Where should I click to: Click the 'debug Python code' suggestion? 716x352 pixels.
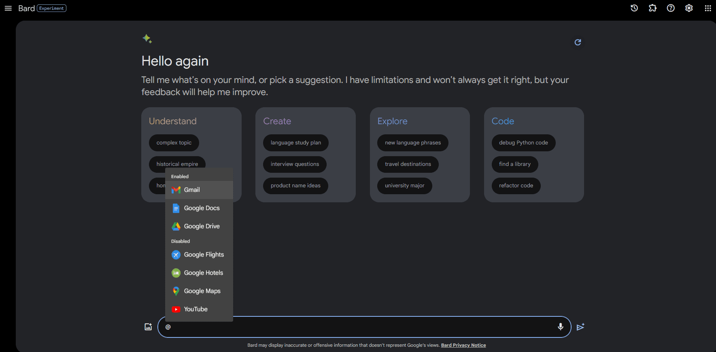(523, 143)
